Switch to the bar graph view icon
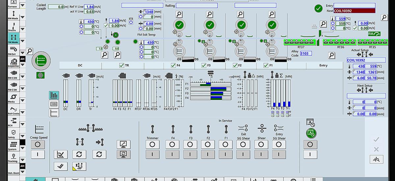Image resolution: width=395 pixels, height=181 pixels. point(54,95)
